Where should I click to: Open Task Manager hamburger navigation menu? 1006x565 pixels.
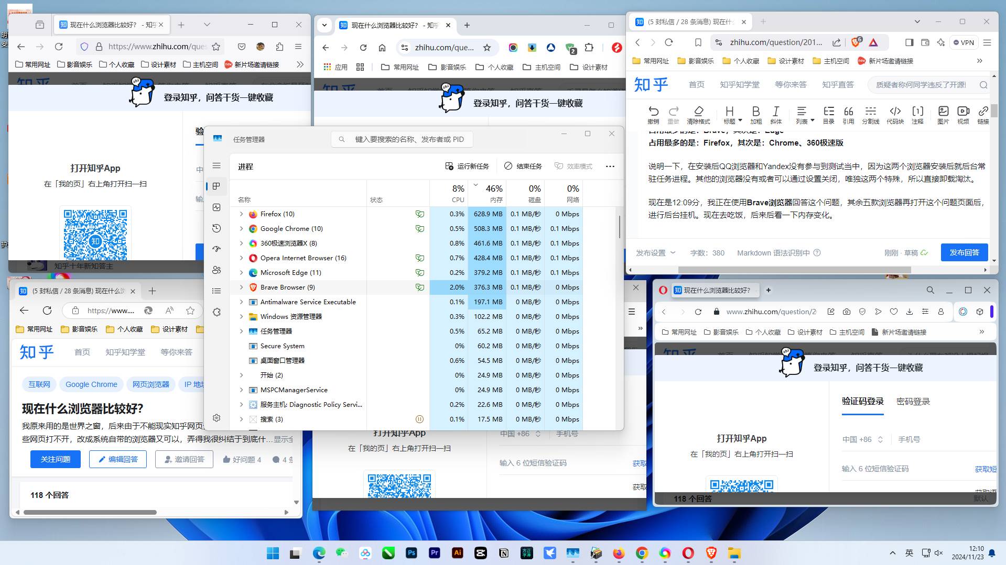[x=217, y=166]
